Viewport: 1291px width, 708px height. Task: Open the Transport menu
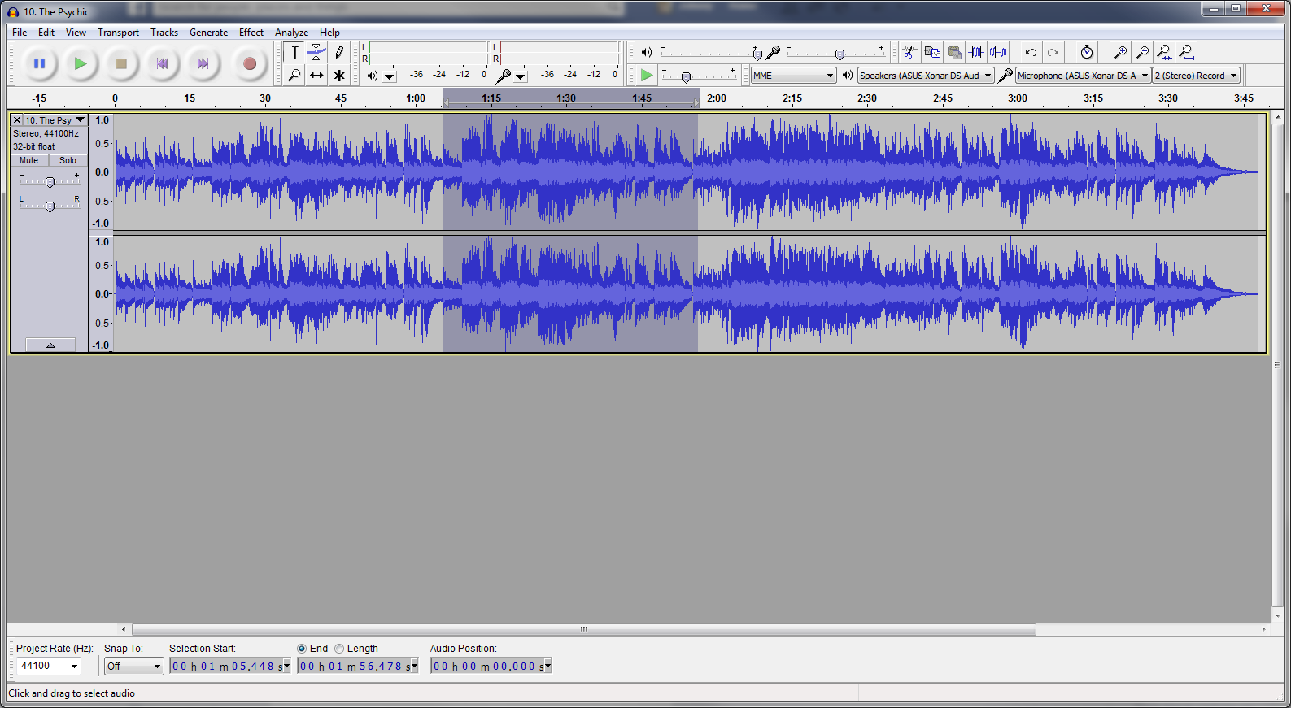[118, 33]
